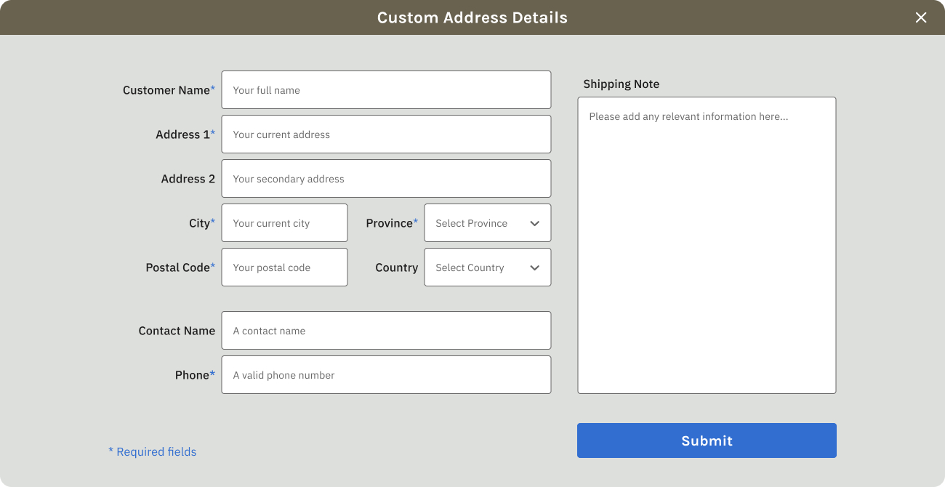Click the Customer Name input field
945x487 pixels.
[386, 90]
